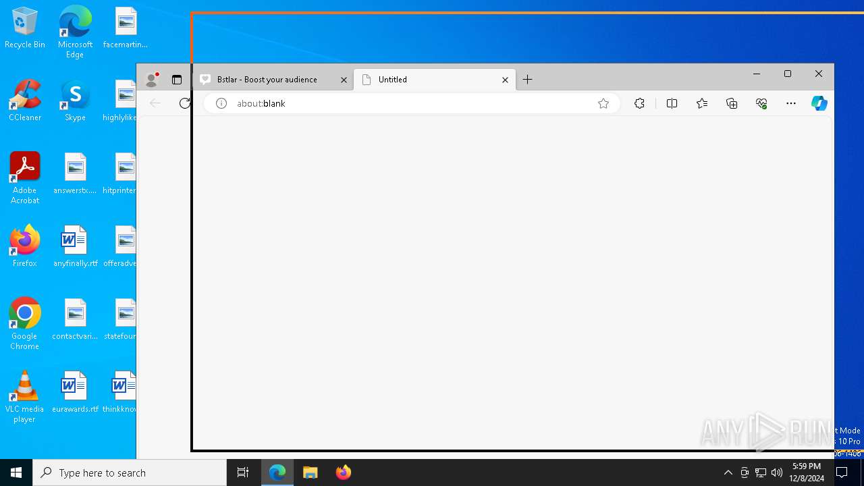Click the Type here to search box
Image resolution: width=864 pixels, height=486 pixels.
coord(130,473)
